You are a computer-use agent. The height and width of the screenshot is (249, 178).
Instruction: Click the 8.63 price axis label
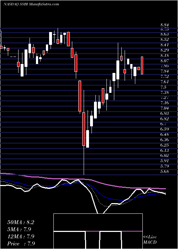[x=164, y=34]
